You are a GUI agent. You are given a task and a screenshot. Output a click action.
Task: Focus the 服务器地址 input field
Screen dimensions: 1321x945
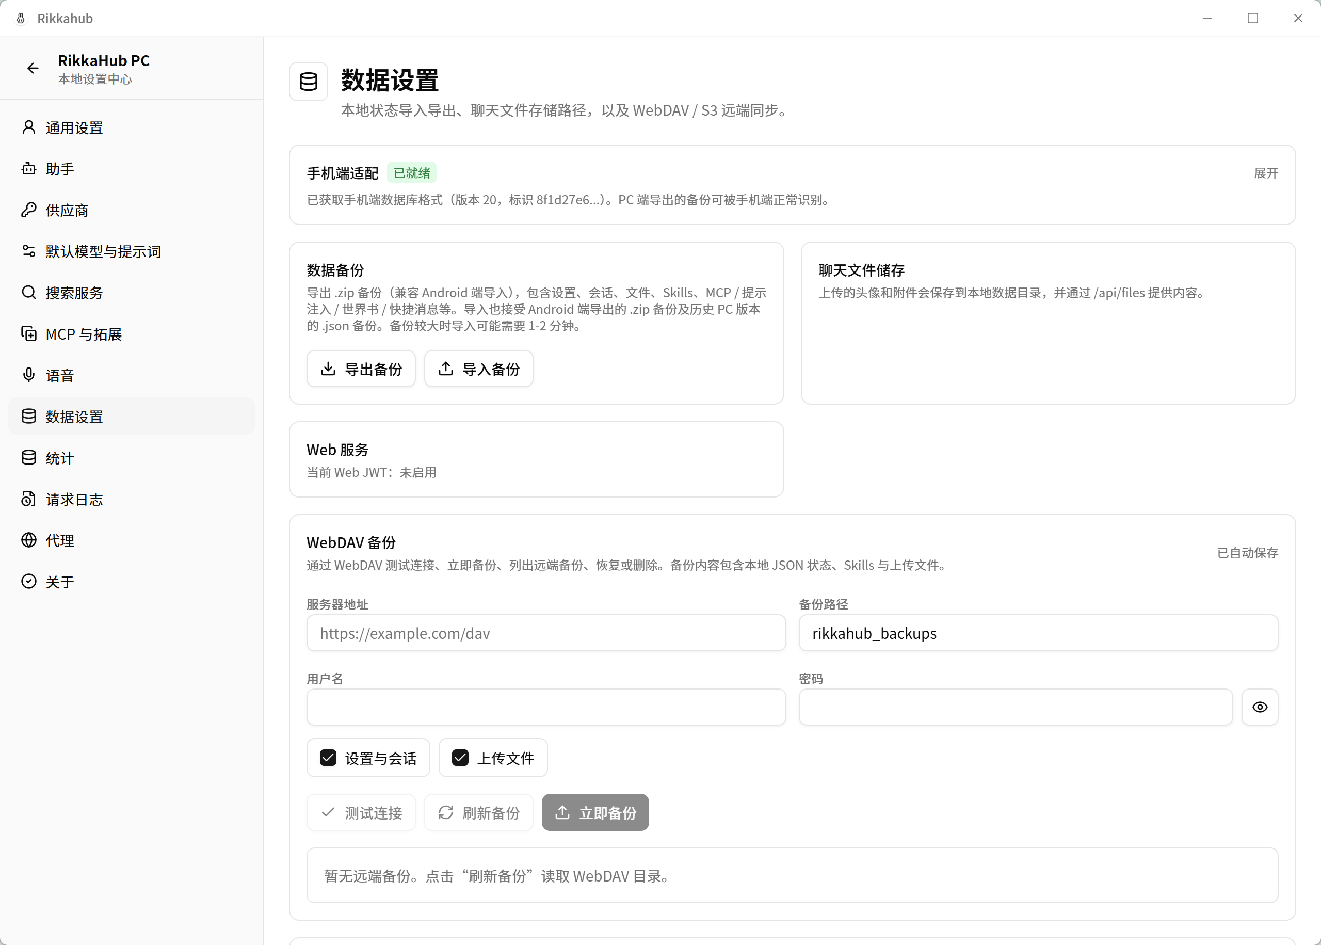click(546, 633)
